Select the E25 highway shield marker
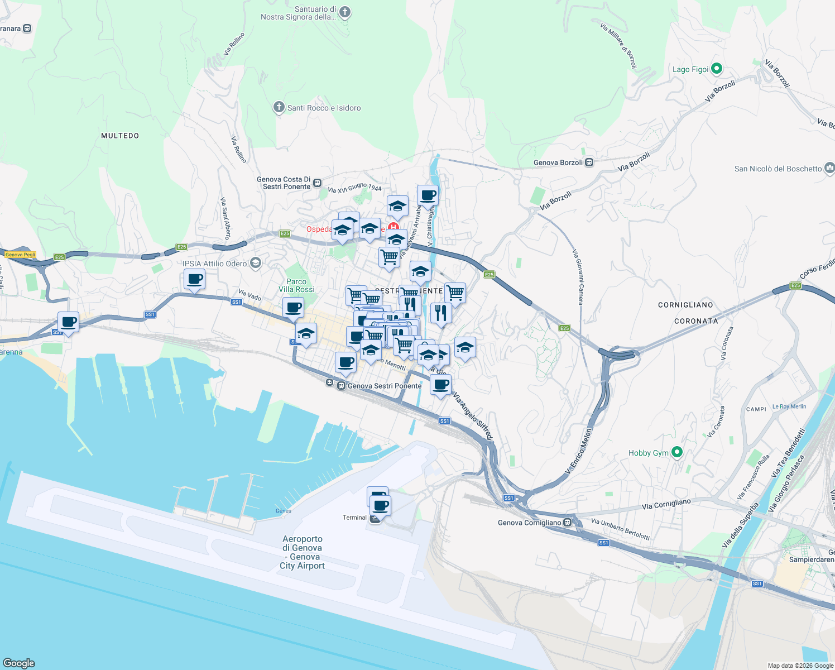Viewport: 835px width, 670px height. (488, 274)
